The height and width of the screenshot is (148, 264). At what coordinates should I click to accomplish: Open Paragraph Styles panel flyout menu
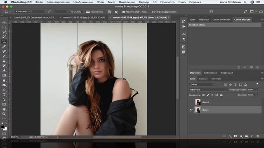point(262,19)
